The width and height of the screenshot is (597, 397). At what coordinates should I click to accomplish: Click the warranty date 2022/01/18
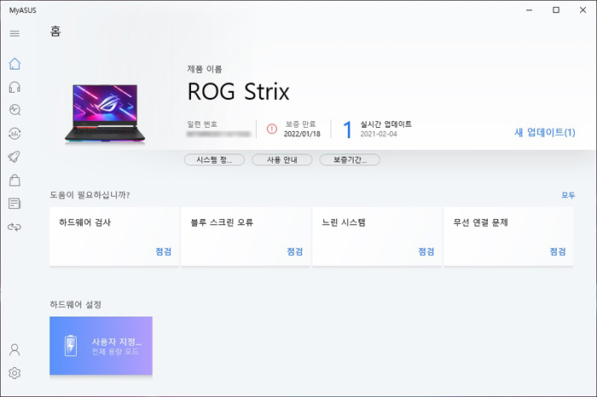[x=302, y=134]
